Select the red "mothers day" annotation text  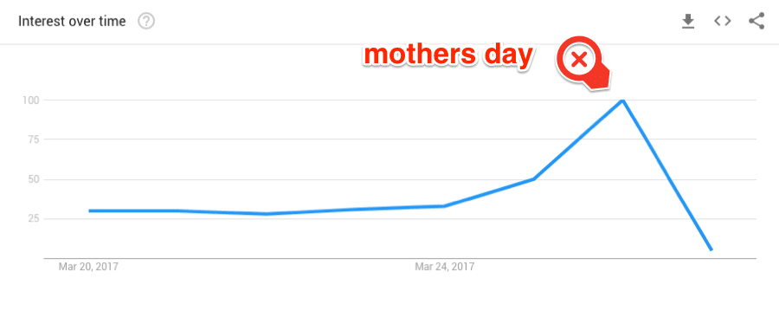coord(448,55)
